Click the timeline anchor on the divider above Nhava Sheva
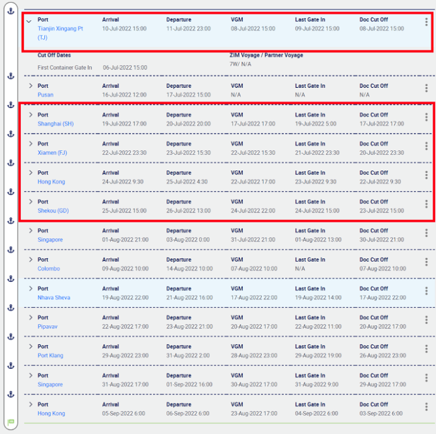The height and width of the screenshot is (434, 436). (x=11, y=278)
